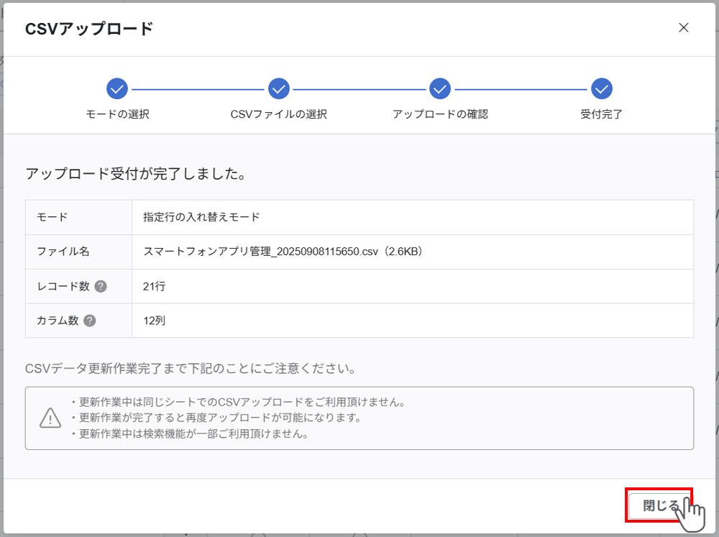Click the CSVファイルの選択 step label
Viewport: 719px width, 537px height.
(278, 114)
